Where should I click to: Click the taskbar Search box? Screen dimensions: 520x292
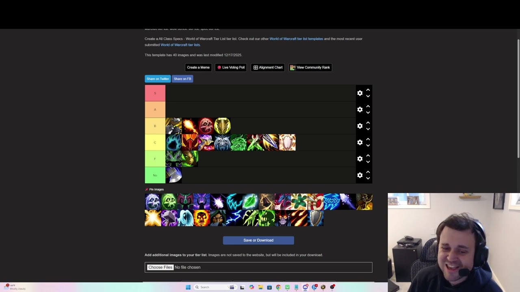click(215, 287)
